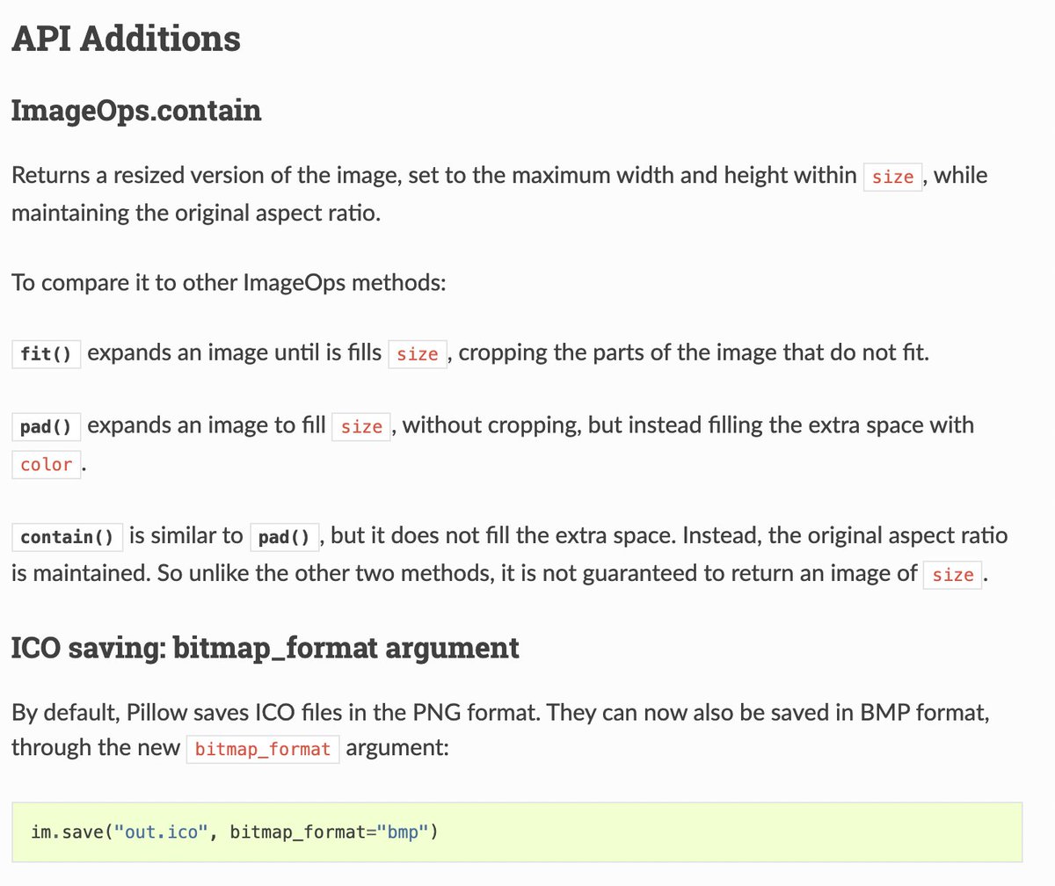Click the fit() function reference
The width and height of the screenshot is (1055, 886).
click(47, 355)
